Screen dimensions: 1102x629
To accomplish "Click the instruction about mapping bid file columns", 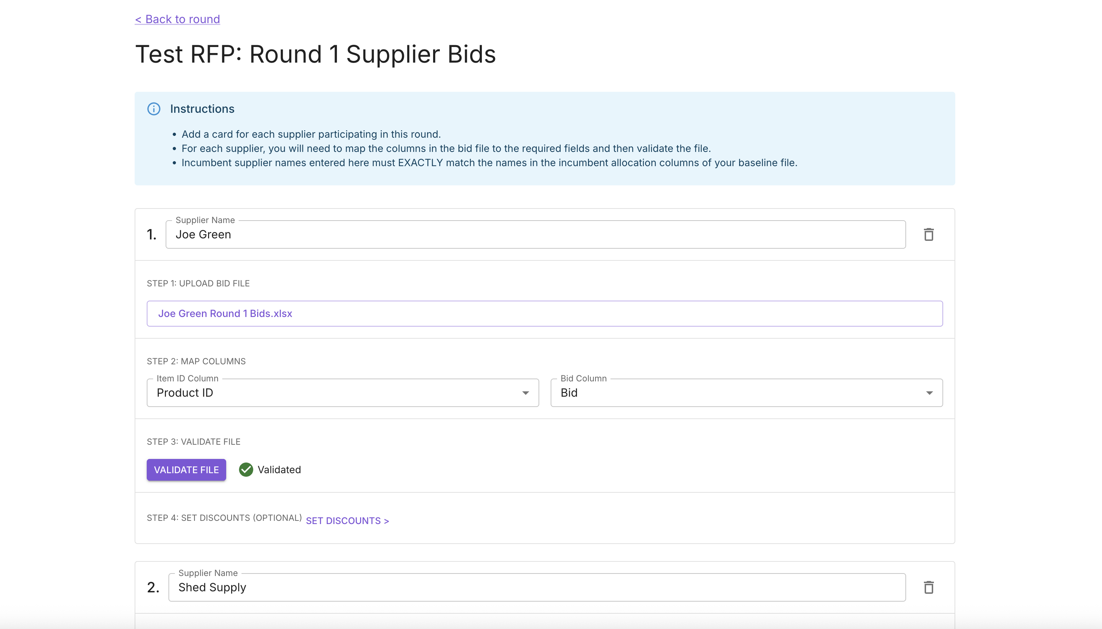I will pyautogui.click(x=446, y=149).
